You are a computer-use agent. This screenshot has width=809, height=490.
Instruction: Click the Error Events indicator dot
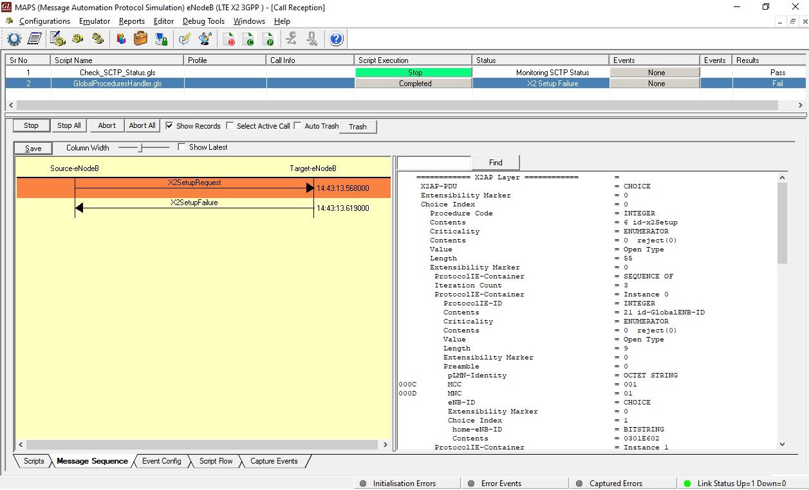click(x=471, y=484)
